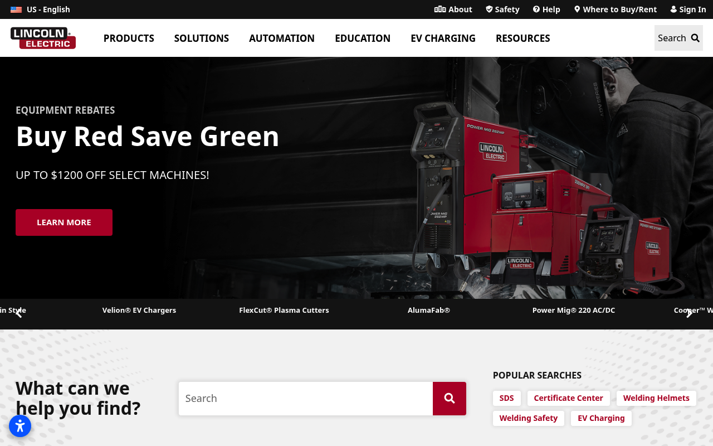
Task: Open the accessibility widget icon
Action: (x=20, y=426)
